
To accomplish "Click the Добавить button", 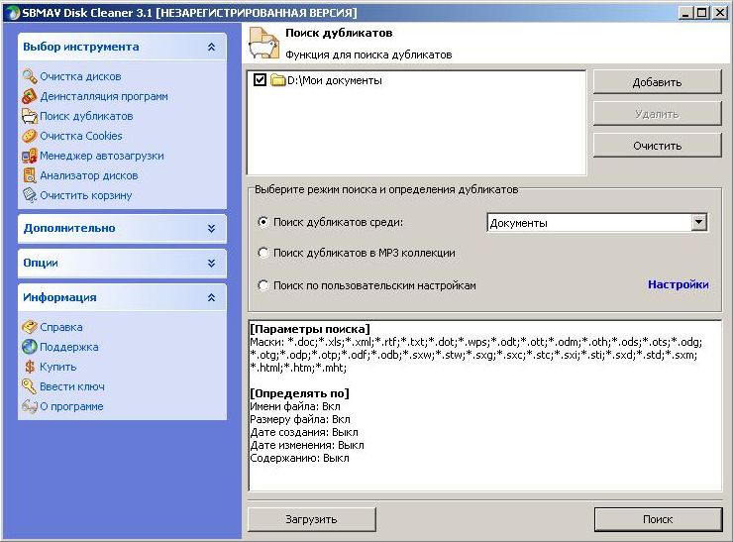I will pyautogui.click(x=657, y=82).
